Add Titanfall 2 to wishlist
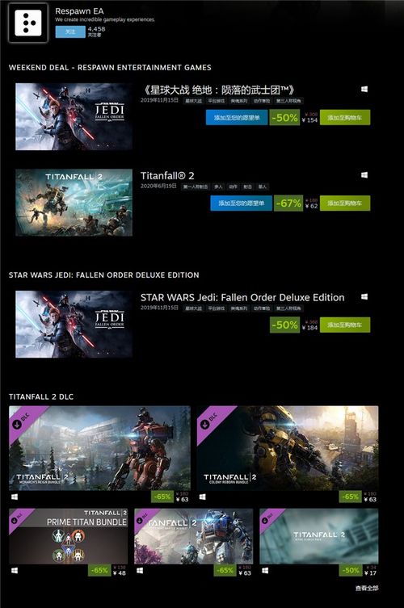Screen dimensions: 404x608 241,203
